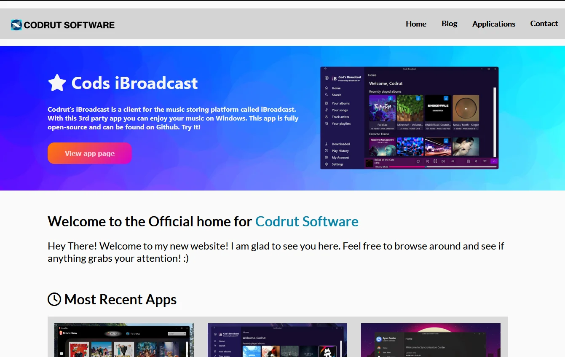Navigate to the Contact page
This screenshot has width=565, height=357.
(544, 24)
